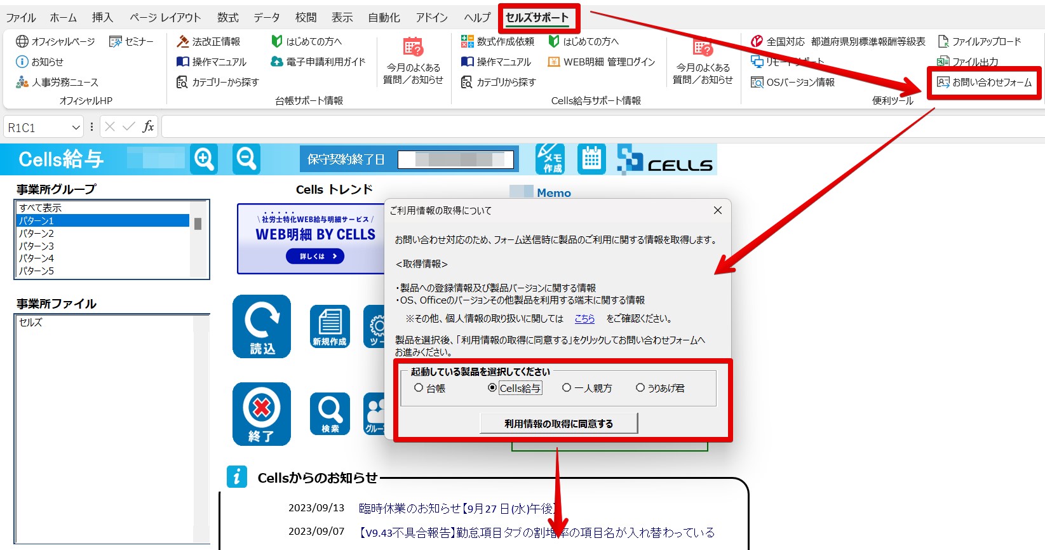The width and height of the screenshot is (1045, 550).
Task: Select パターン5 in 事業所グループ list
Action: point(103,271)
